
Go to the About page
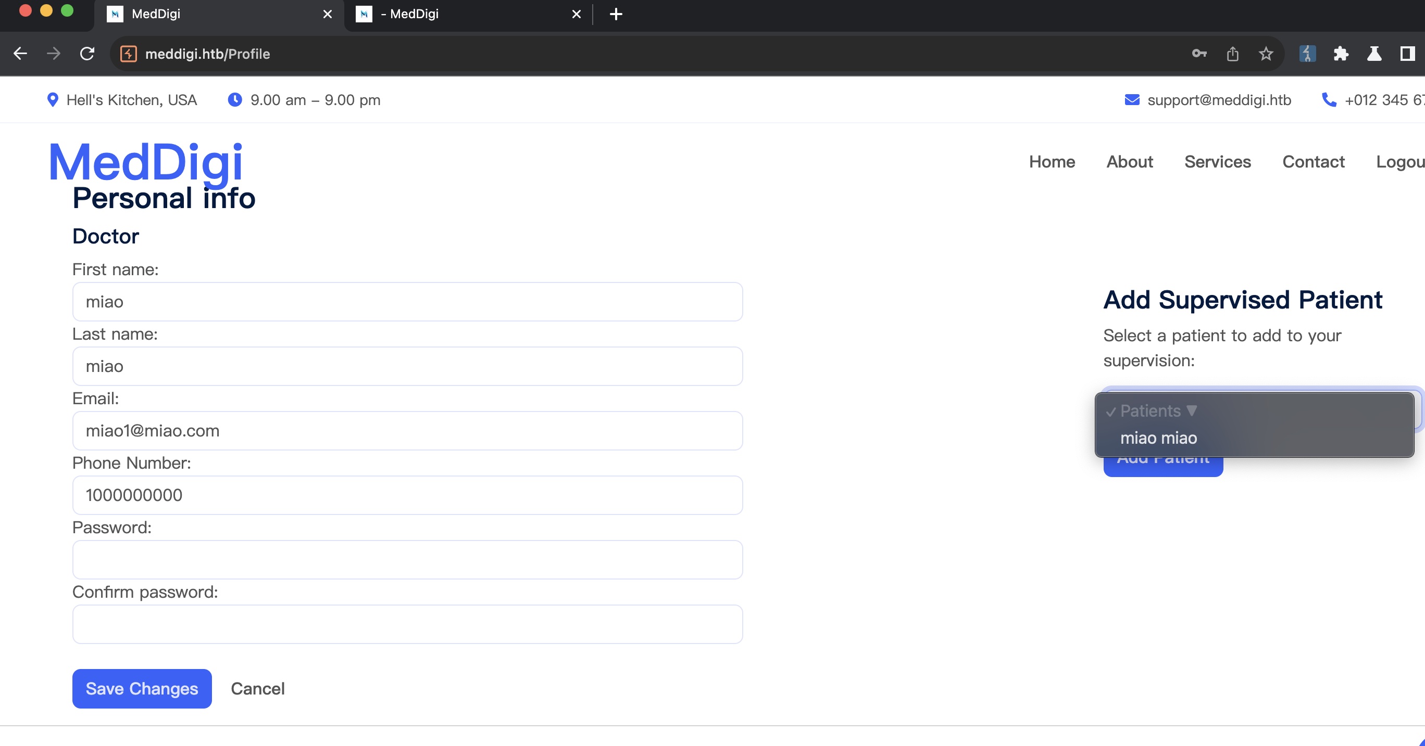[x=1129, y=161]
